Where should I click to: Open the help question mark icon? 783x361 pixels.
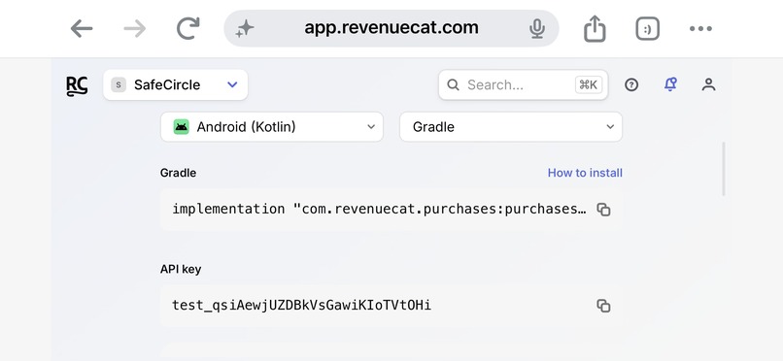(631, 84)
